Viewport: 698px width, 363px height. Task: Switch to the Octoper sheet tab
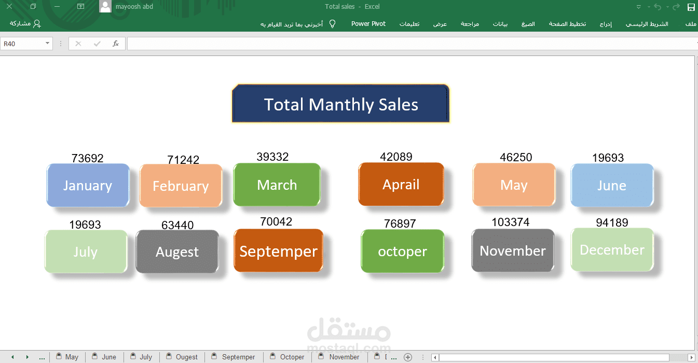[288, 357]
